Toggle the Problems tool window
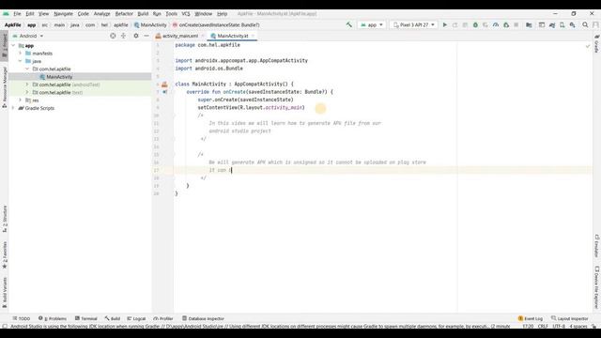 53,318
